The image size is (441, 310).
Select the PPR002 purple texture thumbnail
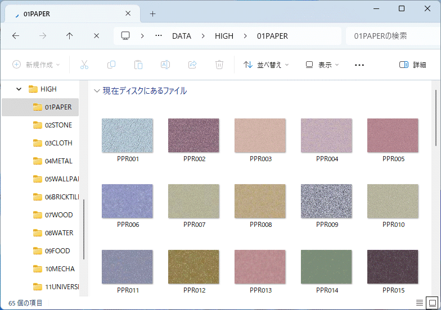pos(193,136)
